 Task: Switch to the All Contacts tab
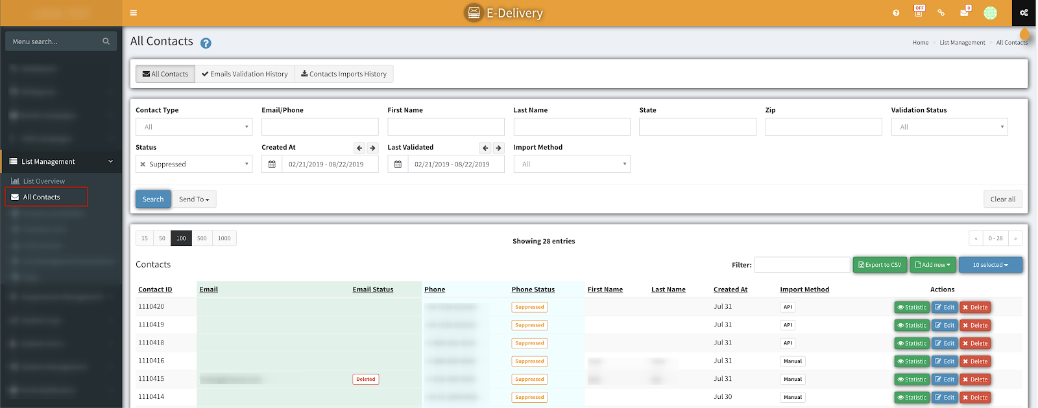coord(165,74)
